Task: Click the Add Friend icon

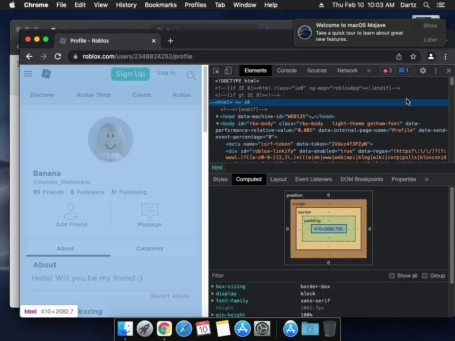Action: pos(71,211)
